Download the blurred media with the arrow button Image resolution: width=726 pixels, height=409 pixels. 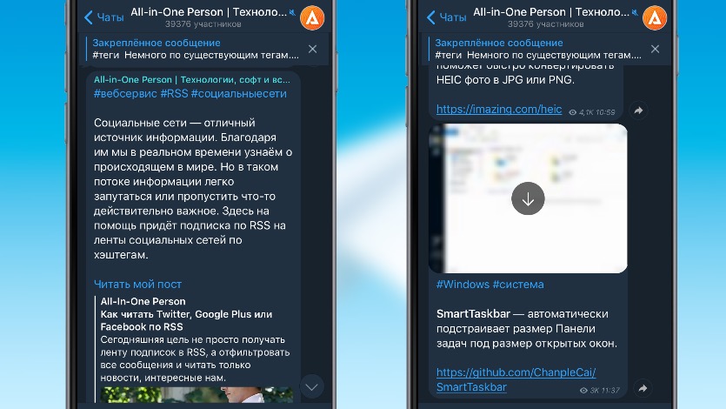click(x=528, y=198)
